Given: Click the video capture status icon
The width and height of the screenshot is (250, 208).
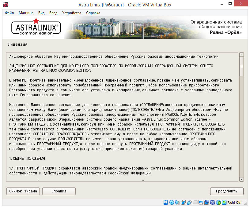Looking at the screenshot, I should click(206, 202).
